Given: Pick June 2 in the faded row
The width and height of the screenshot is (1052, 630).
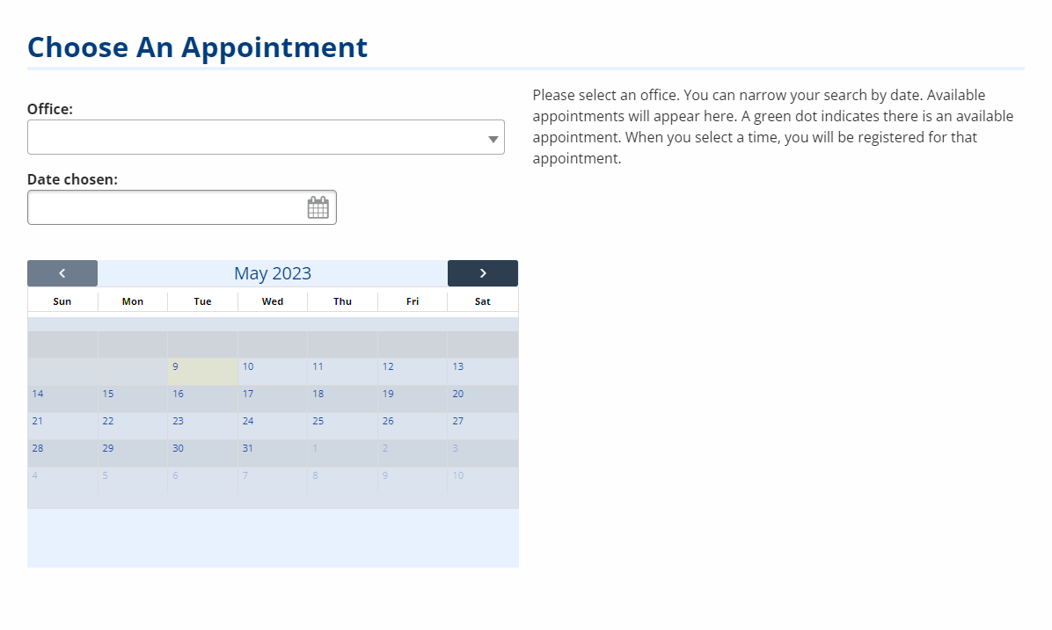Looking at the screenshot, I should (413, 453).
